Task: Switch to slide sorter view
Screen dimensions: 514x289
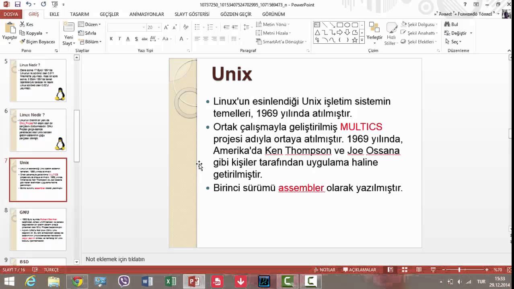Action: [405, 270]
